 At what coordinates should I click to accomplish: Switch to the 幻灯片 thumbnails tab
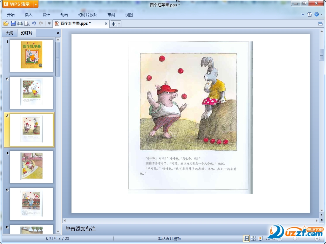point(27,33)
